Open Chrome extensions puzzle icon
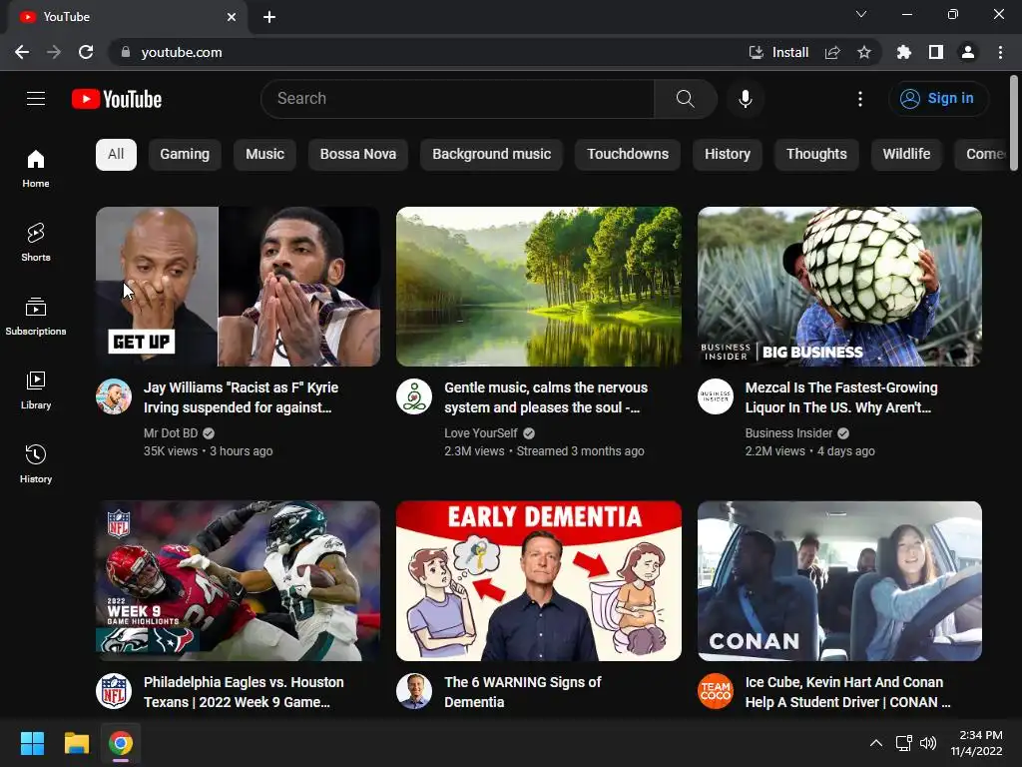 click(x=904, y=52)
